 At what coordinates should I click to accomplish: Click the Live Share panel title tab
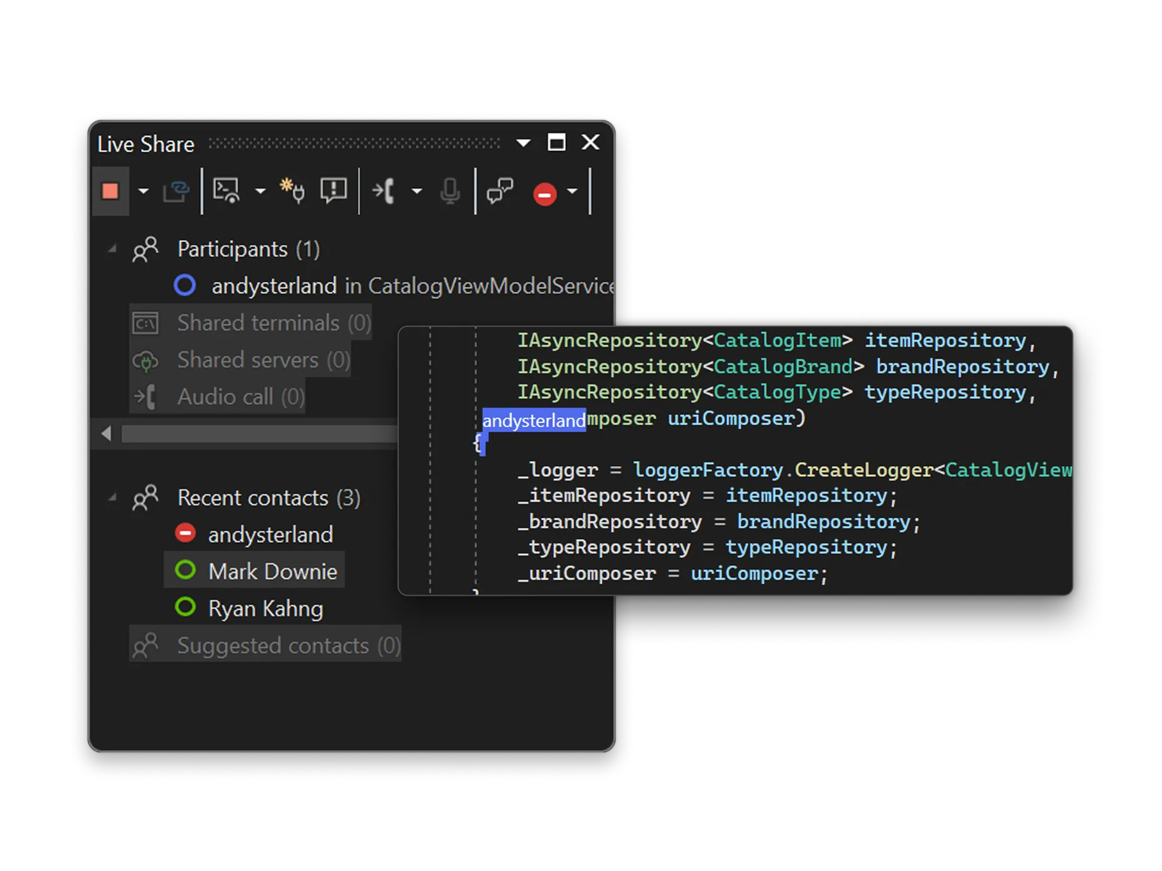point(146,144)
